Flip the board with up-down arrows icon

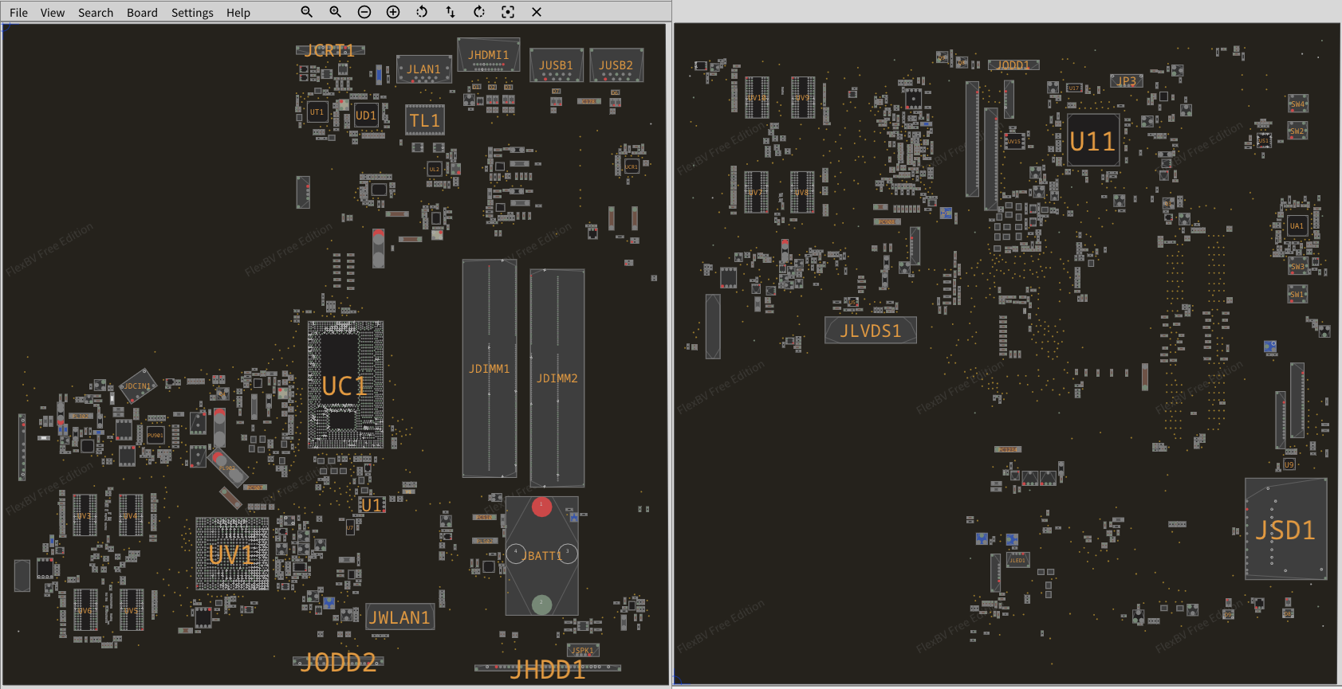pos(451,12)
